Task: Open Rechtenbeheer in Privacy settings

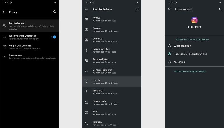Action: [x=29, y=26]
